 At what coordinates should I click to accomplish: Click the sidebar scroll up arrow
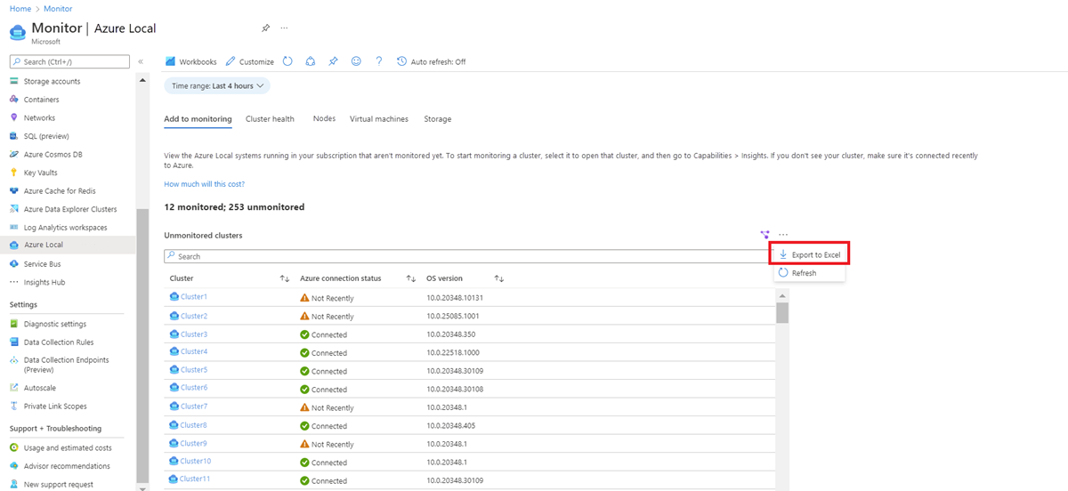pos(142,81)
